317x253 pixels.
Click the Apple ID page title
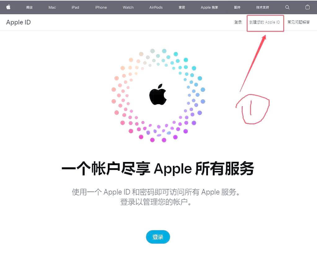click(x=18, y=22)
